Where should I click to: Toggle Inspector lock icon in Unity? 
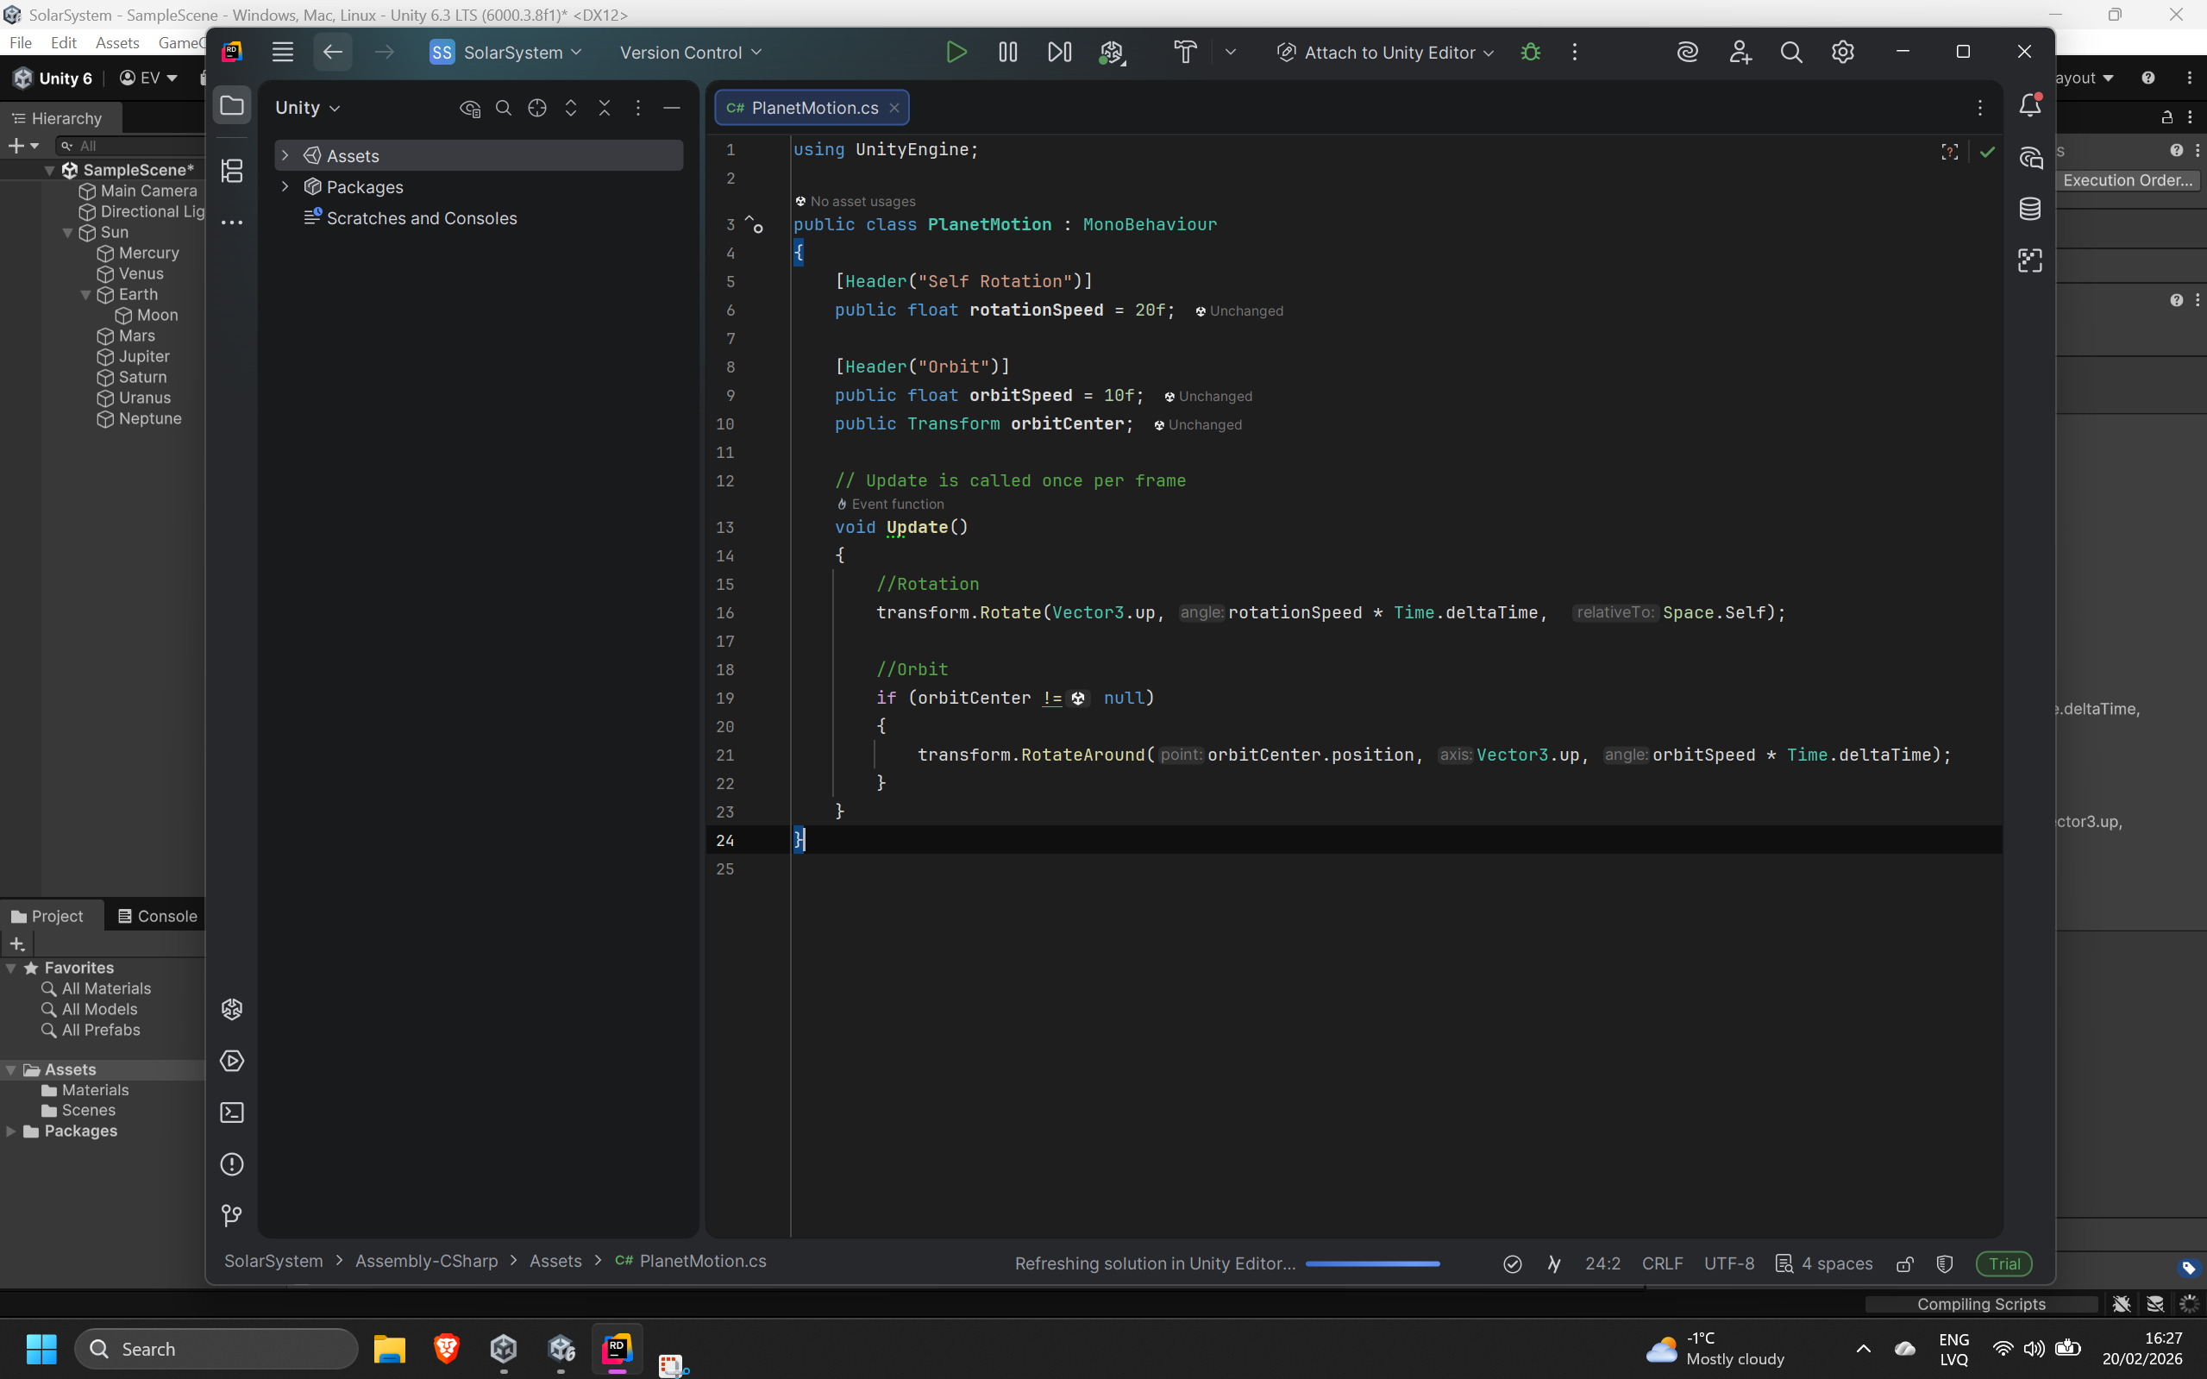[x=2166, y=117]
